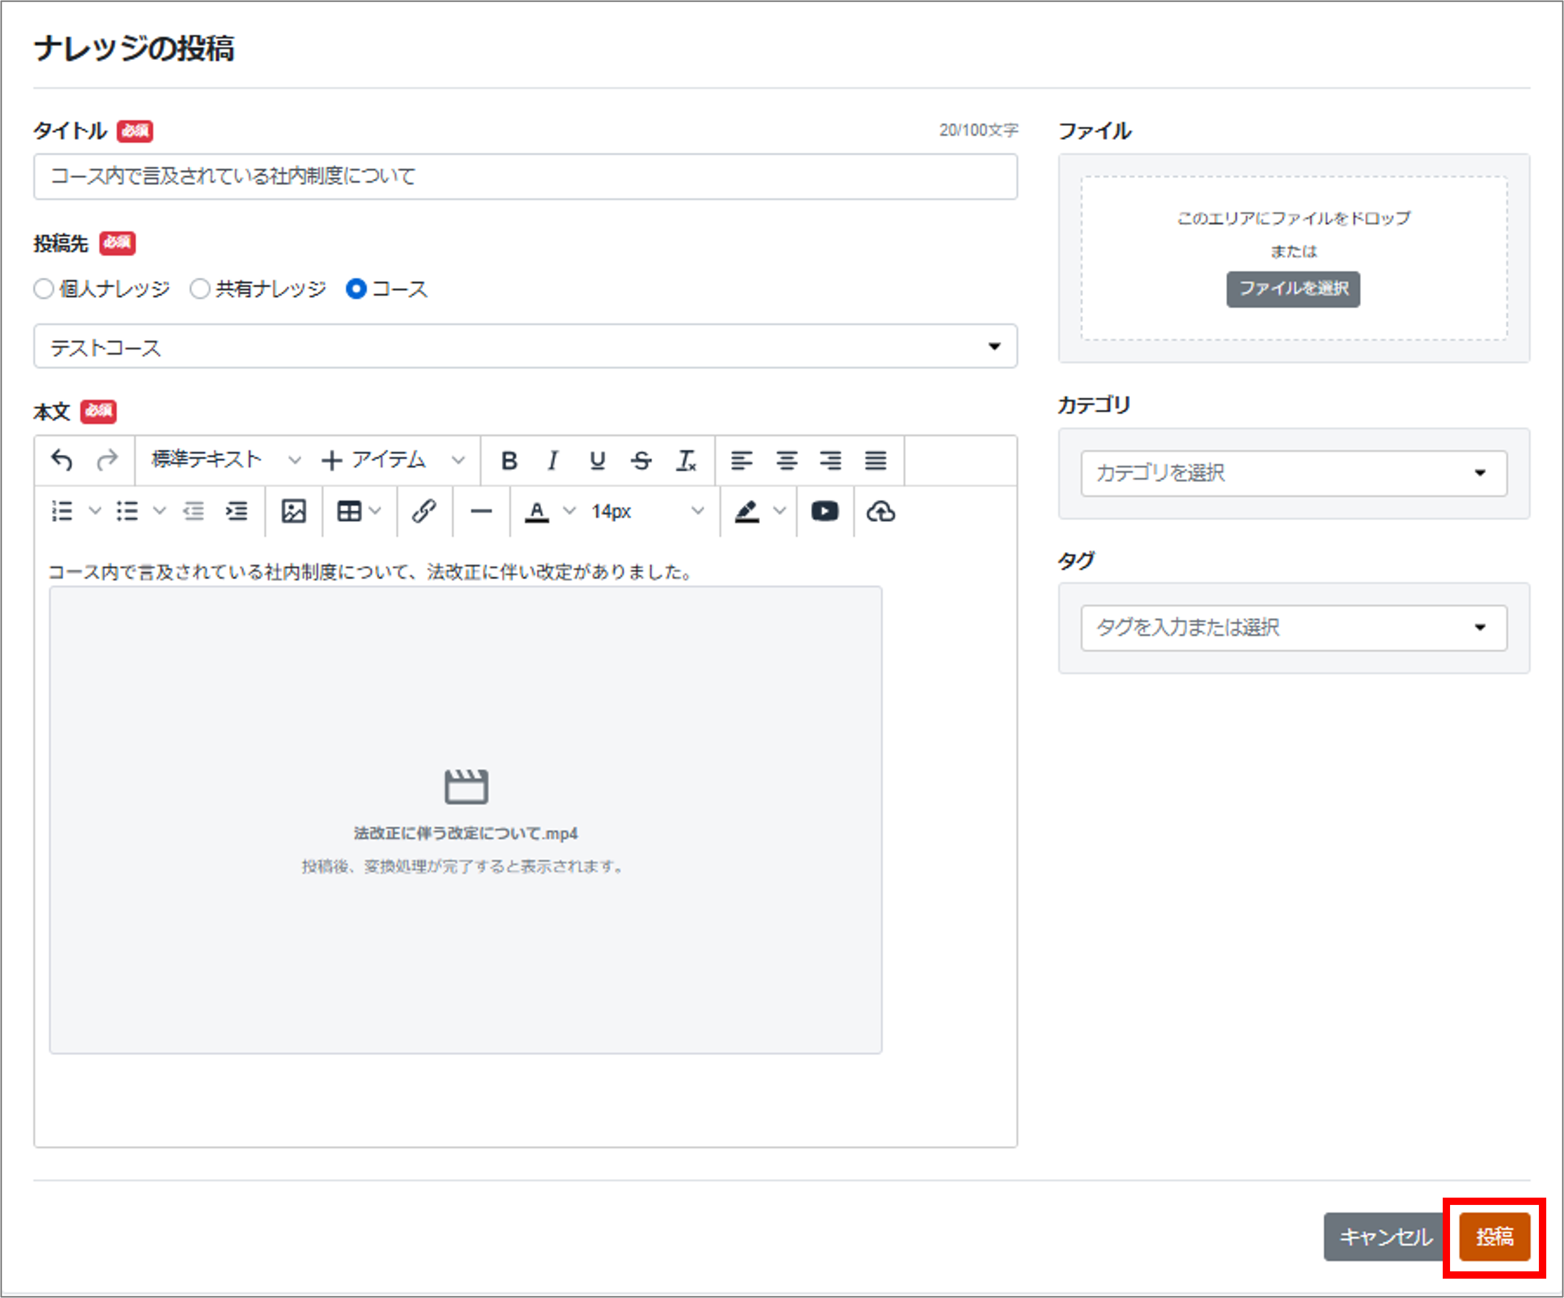Insert a hyperlink with the link icon
Viewport: 1564px width, 1298px height.
(x=424, y=512)
